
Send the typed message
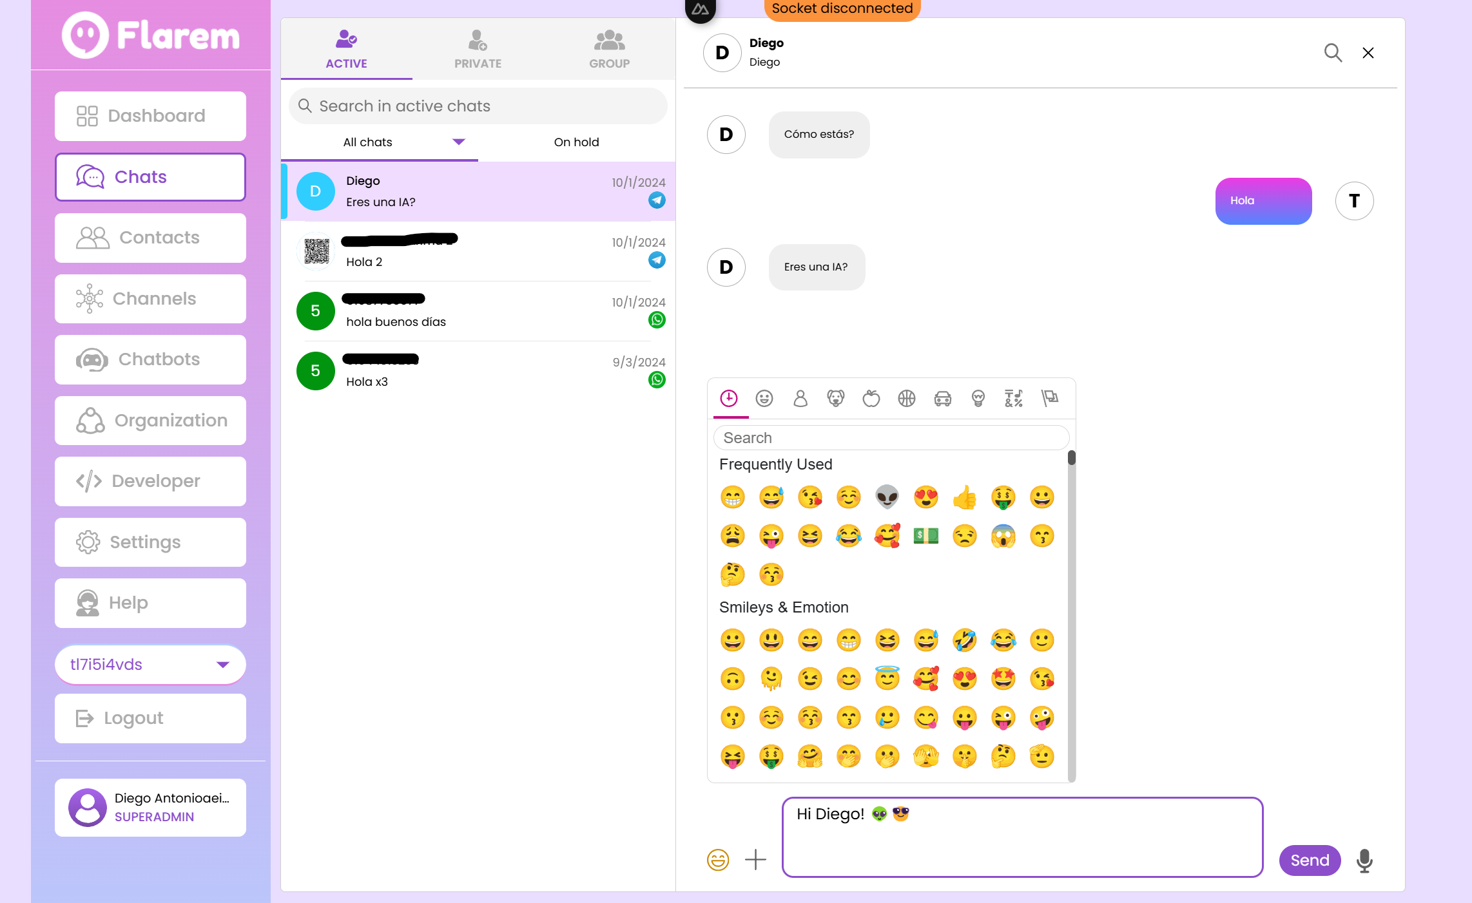(1310, 860)
